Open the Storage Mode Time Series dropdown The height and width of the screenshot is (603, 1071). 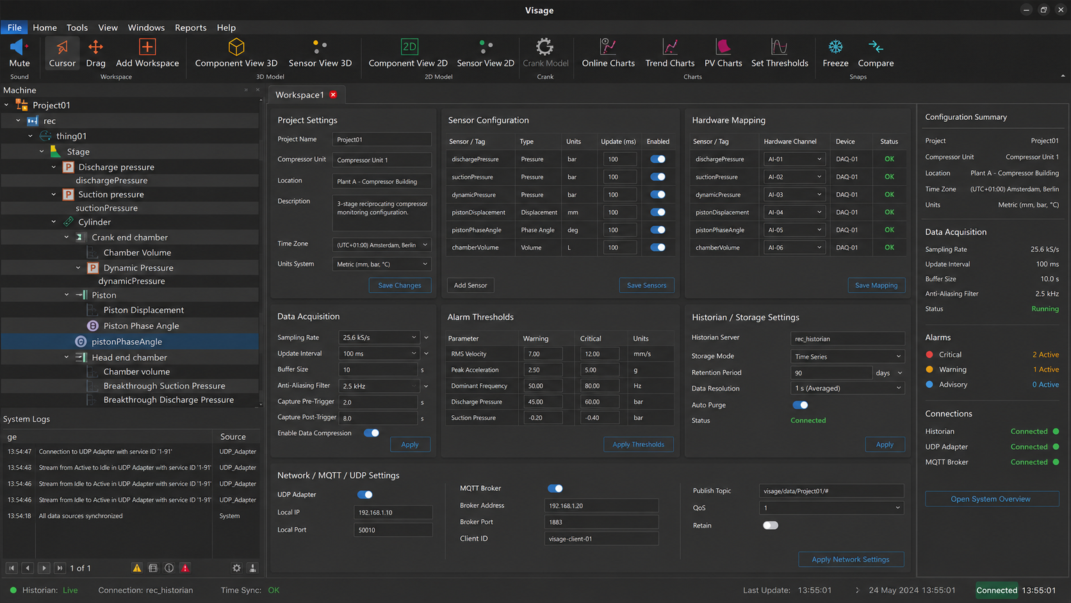pos(847,356)
